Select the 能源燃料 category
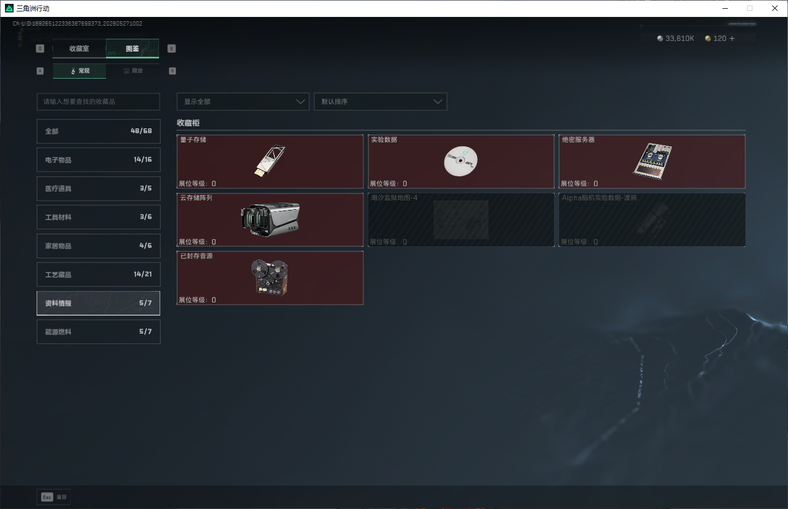This screenshot has height=509, width=788. (98, 332)
